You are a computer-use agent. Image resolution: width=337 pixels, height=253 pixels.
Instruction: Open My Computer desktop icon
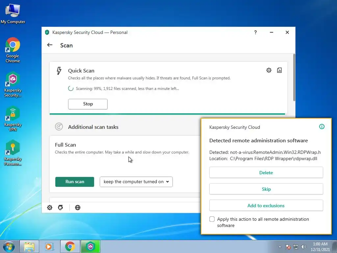click(x=13, y=13)
